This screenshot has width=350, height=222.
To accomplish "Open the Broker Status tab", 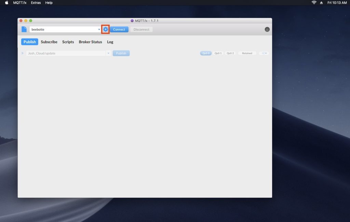I will [90, 42].
